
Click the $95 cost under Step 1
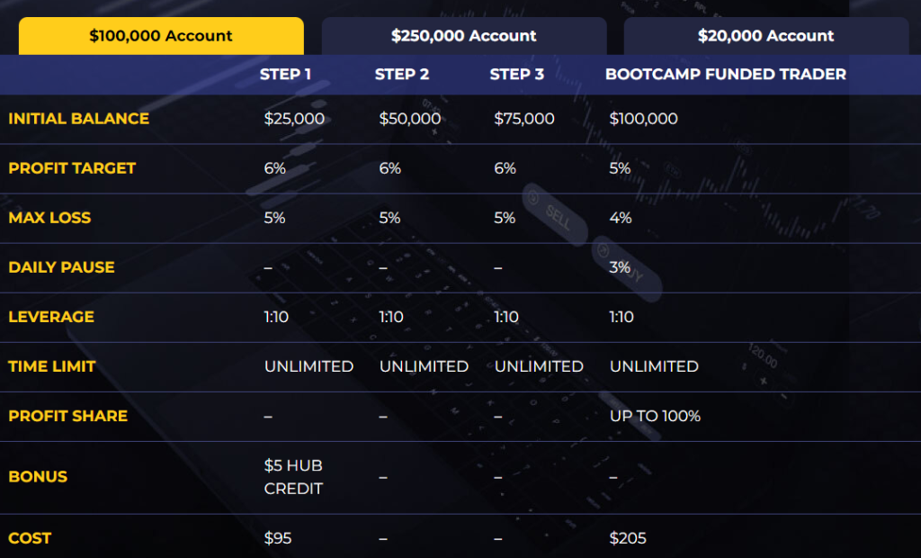278,538
